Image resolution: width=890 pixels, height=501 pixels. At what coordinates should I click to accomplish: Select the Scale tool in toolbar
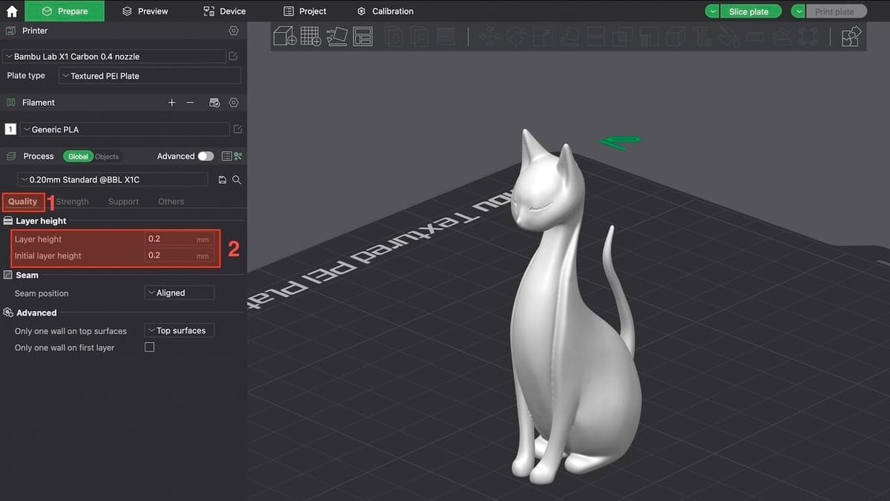click(544, 36)
